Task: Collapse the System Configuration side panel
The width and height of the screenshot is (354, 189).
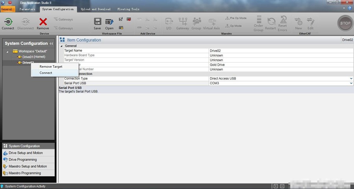Action: coord(51,43)
